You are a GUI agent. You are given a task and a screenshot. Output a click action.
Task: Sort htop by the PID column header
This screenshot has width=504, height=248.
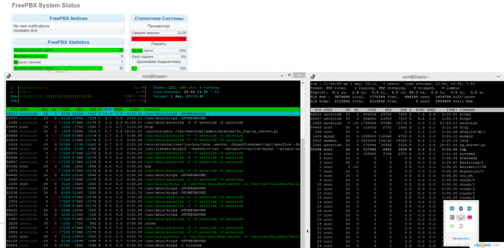tap(12, 110)
